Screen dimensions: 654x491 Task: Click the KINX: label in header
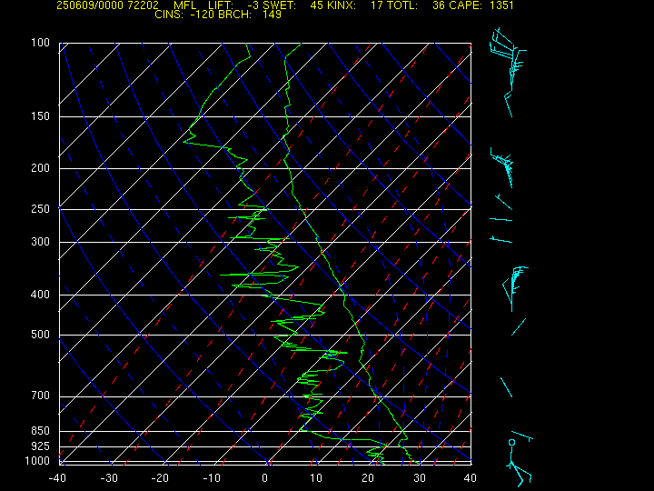tap(342, 5)
